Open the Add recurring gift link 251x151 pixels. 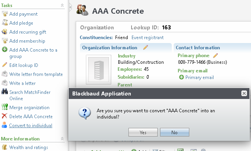click(28, 32)
